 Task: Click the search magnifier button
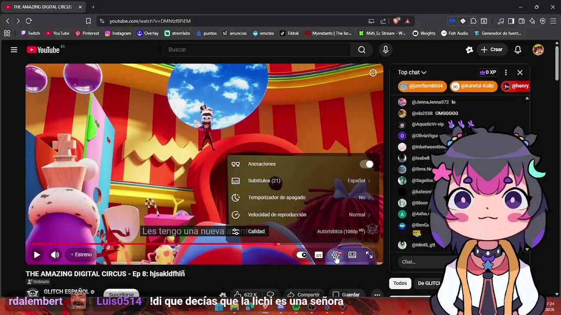tap(362, 50)
